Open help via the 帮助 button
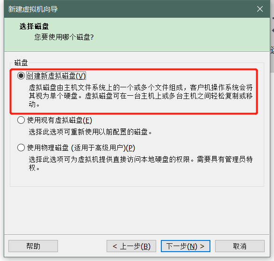 coord(33,246)
